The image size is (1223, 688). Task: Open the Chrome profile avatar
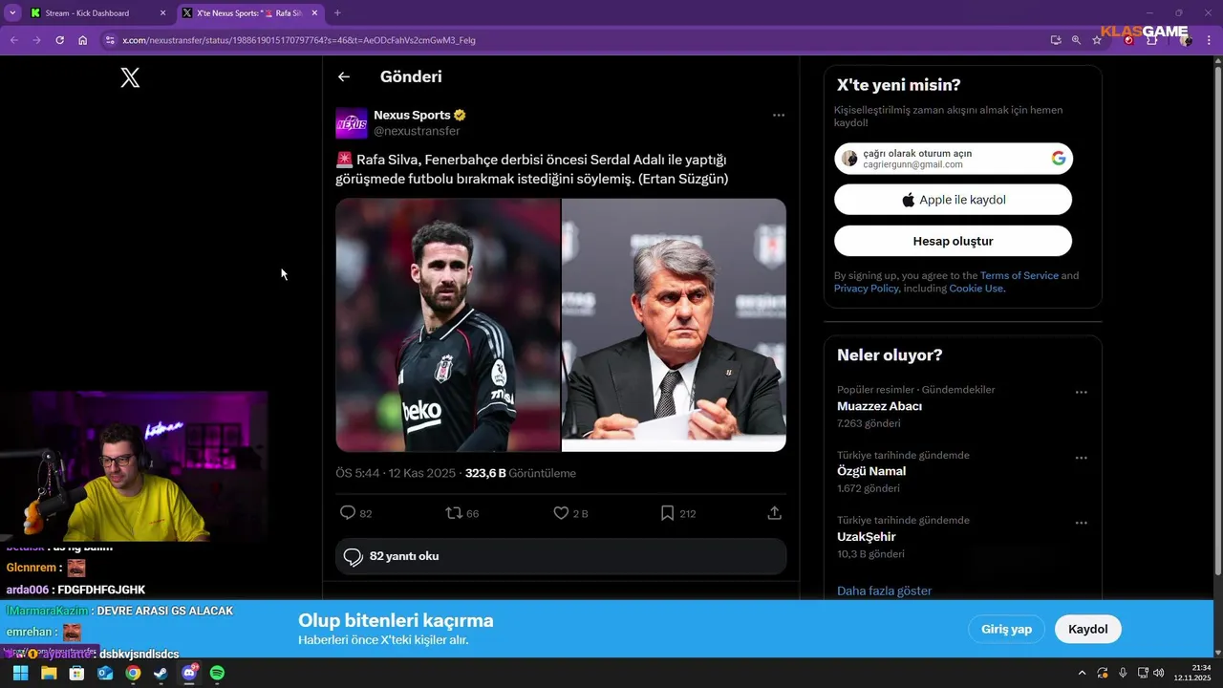pyautogui.click(x=1186, y=40)
